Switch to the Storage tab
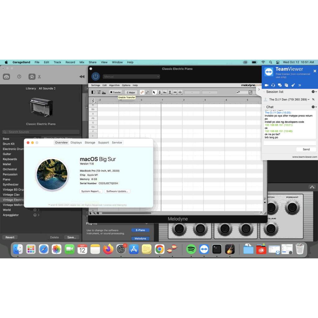318x318 pixels. (x=90, y=143)
